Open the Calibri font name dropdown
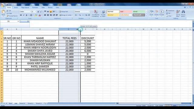This screenshot has height=109, width=194. pyautogui.click(x=30, y=12)
